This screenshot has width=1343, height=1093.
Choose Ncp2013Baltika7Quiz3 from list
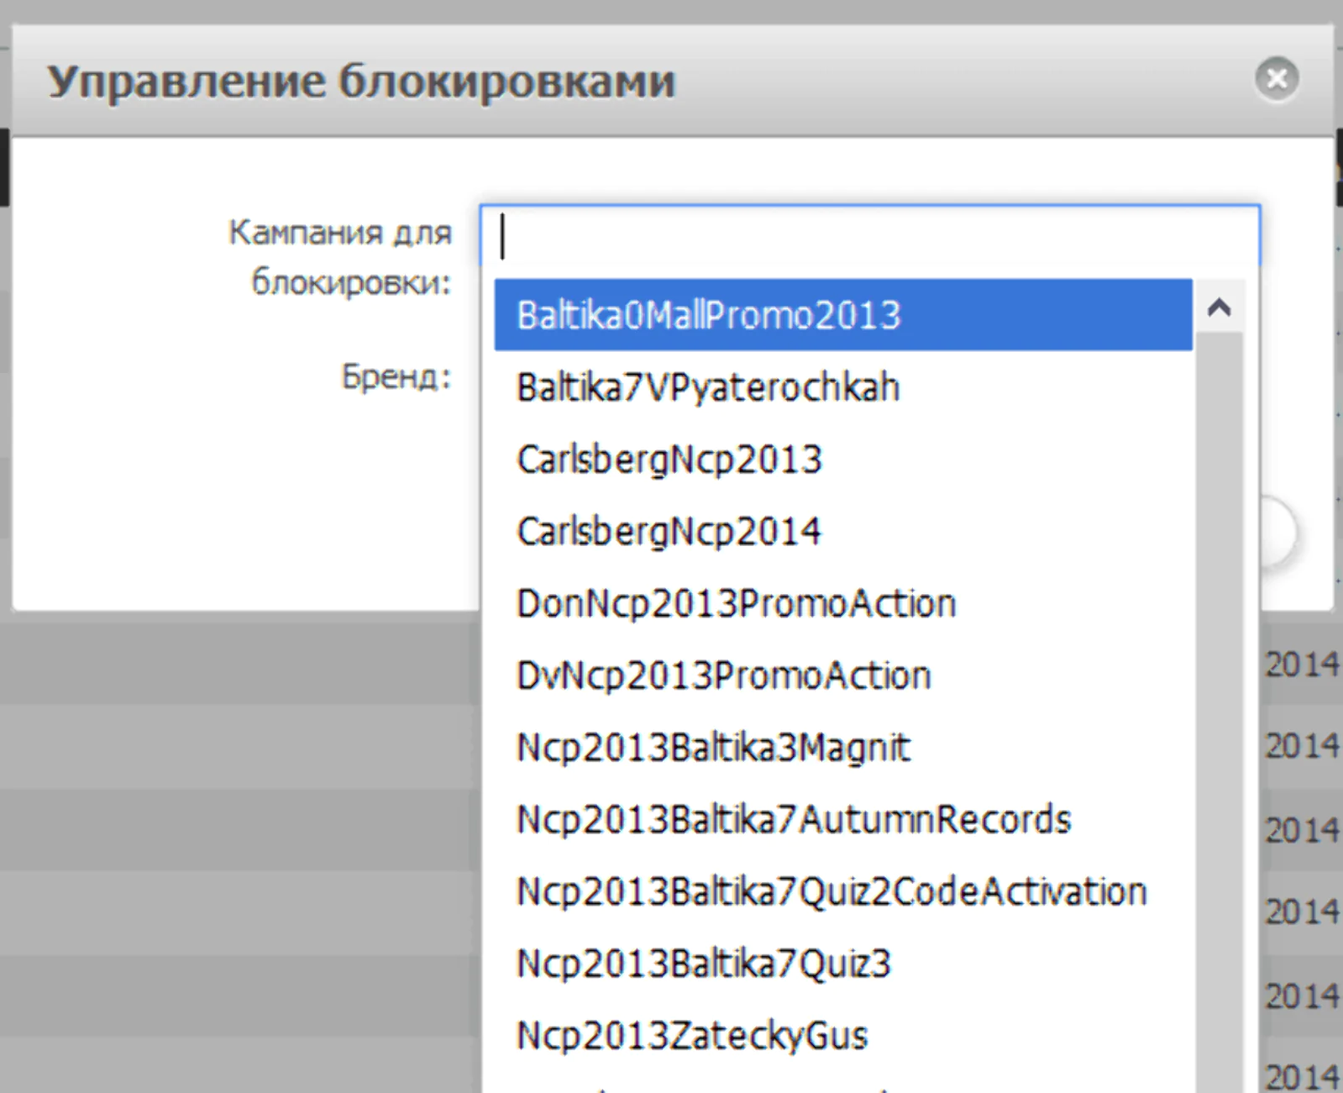pos(843,964)
